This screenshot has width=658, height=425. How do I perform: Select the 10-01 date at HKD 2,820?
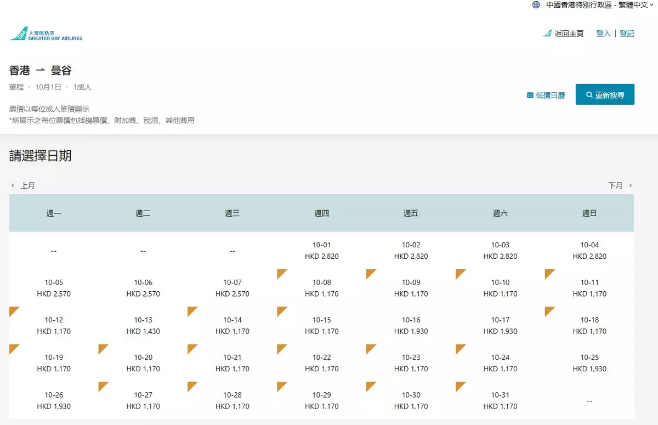coord(322,251)
